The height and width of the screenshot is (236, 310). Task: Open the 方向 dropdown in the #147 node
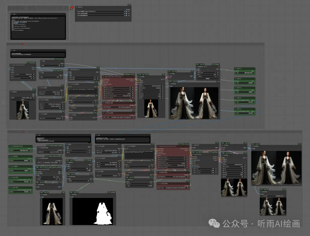coord(208,75)
